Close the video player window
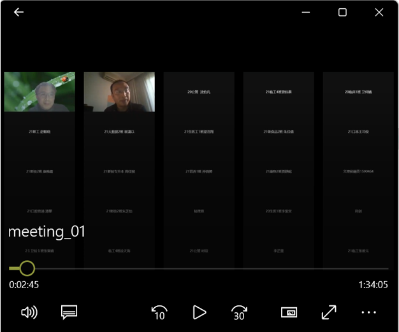Image resolution: width=399 pixels, height=332 pixels. click(x=379, y=12)
